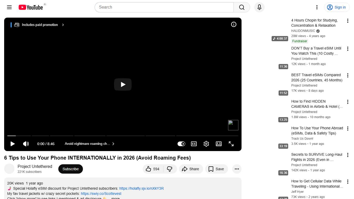The image size is (354, 199).
Task: Subscribe to Project Untethered
Action: 70,169
